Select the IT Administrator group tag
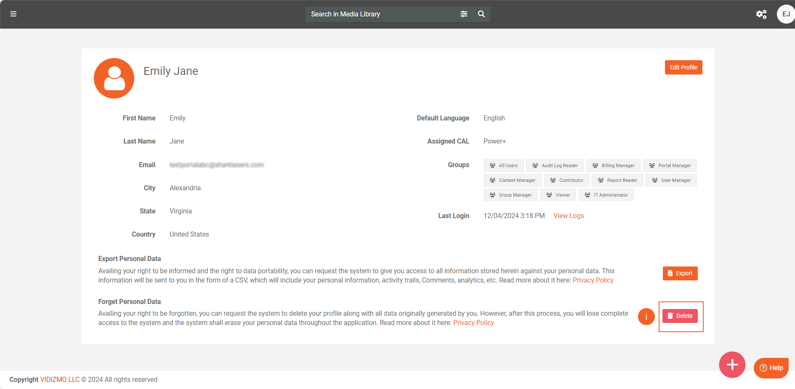 tap(606, 195)
